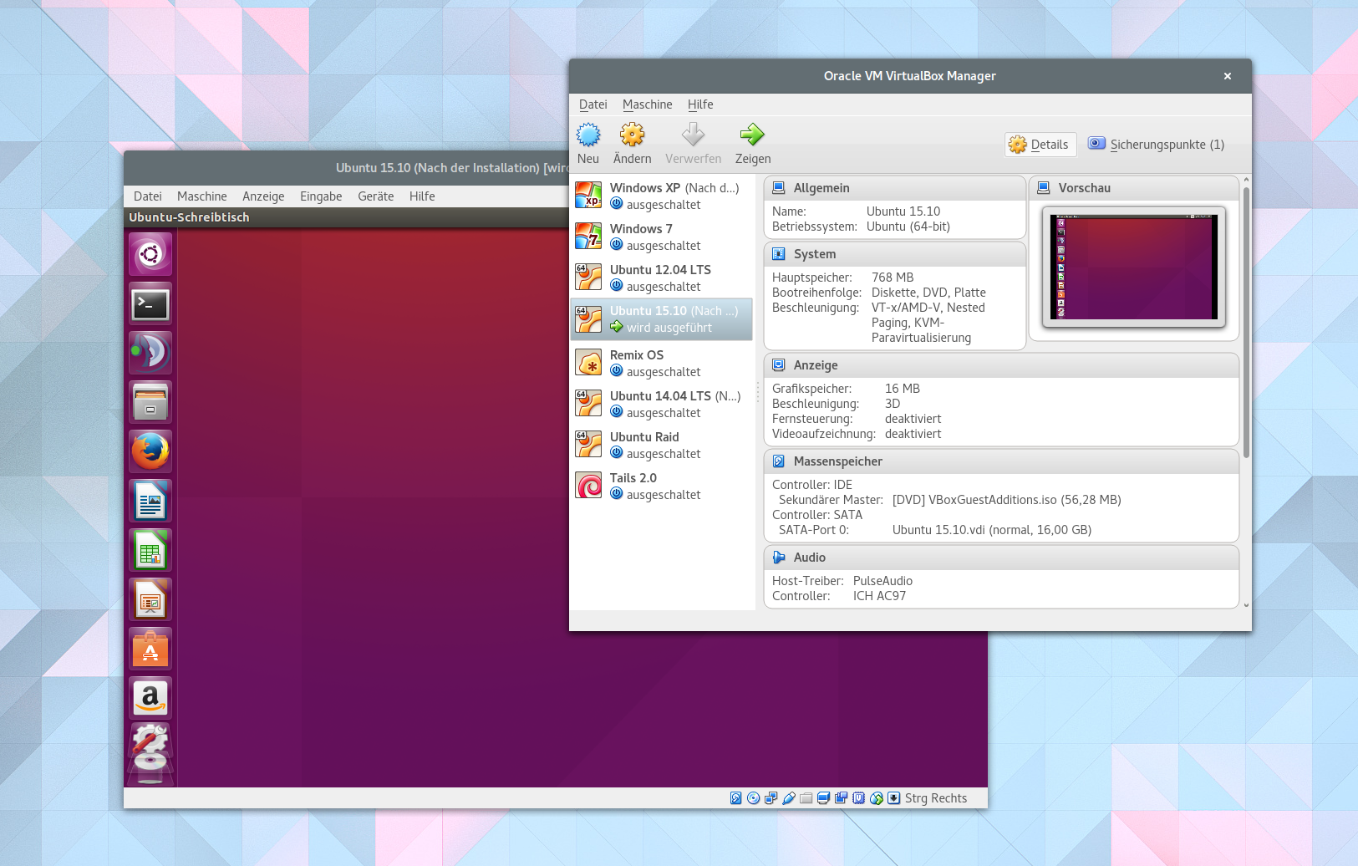This screenshot has width=1358, height=866.
Task: Select Ubuntu 12.04 LTS in VM list
Action: (x=662, y=278)
